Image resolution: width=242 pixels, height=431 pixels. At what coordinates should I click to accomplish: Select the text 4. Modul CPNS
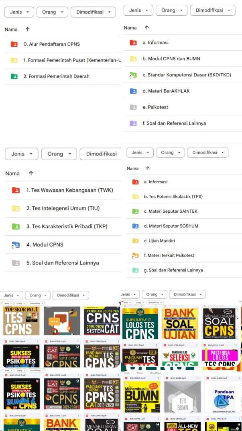pyautogui.click(x=45, y=244)
